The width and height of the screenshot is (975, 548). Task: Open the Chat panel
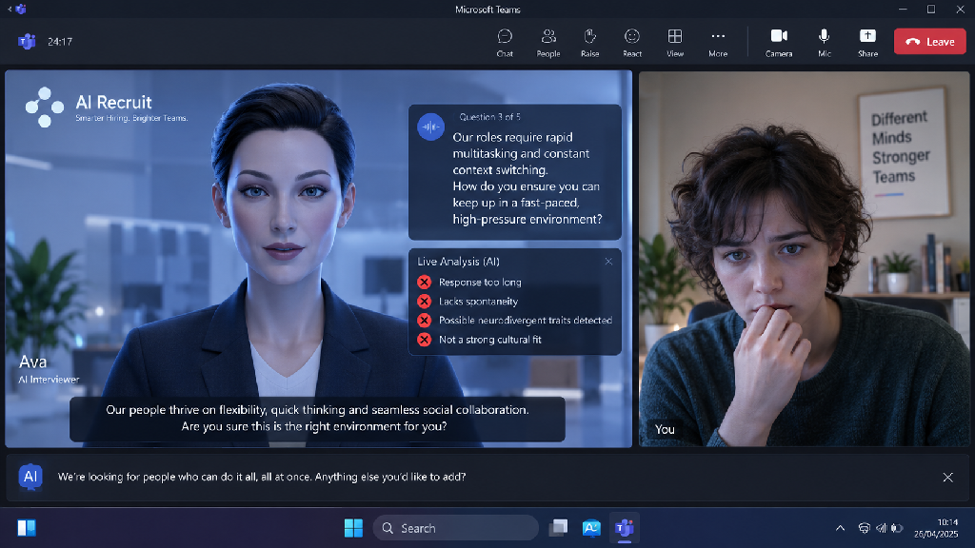click(505, 43)
